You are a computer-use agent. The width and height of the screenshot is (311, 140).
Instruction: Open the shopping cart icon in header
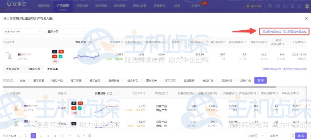coord(292,6)
